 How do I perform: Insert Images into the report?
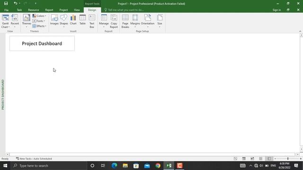tap(54, 20)
